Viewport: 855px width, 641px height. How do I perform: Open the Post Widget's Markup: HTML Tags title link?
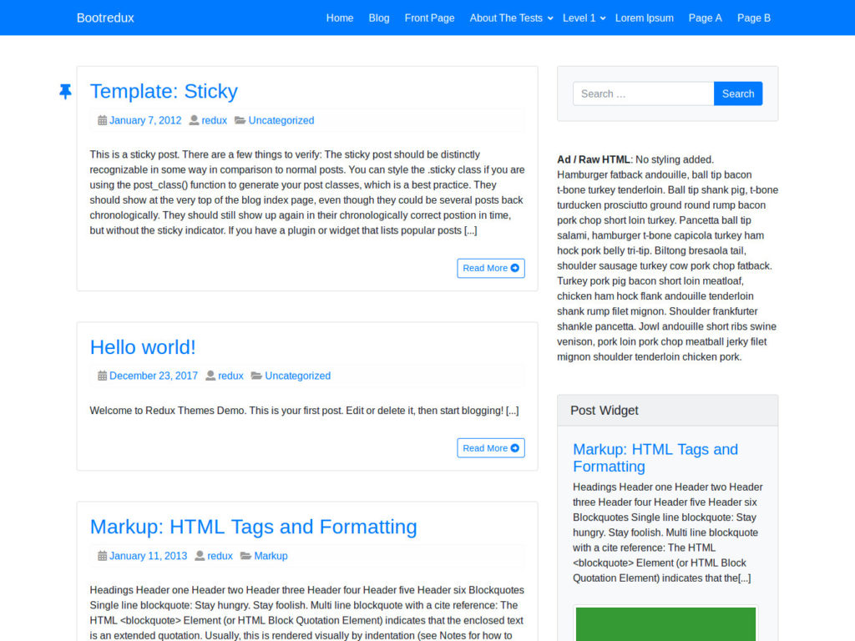tap(655, 458)
